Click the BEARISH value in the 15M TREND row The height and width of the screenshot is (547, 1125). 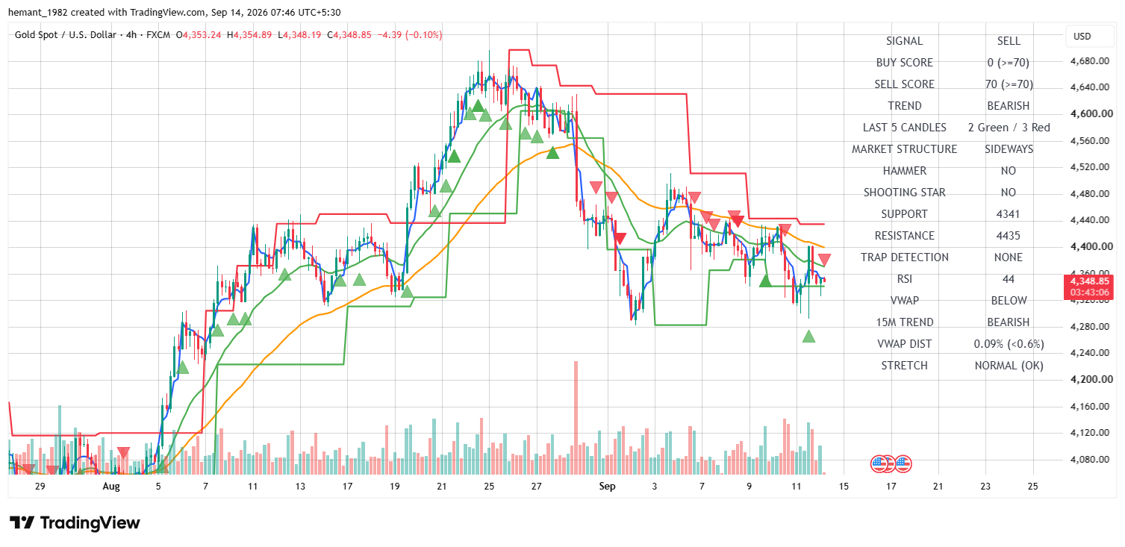coord(1009,322)
